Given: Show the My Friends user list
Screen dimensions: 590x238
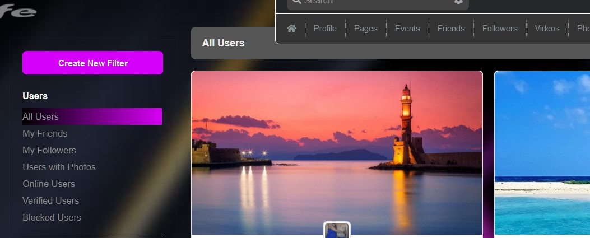Looking at the screenshot, I should point(45,133).
